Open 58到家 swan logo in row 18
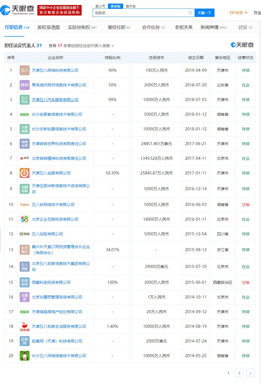This screenshot has height=384, width=261. [x=25, y=326]
